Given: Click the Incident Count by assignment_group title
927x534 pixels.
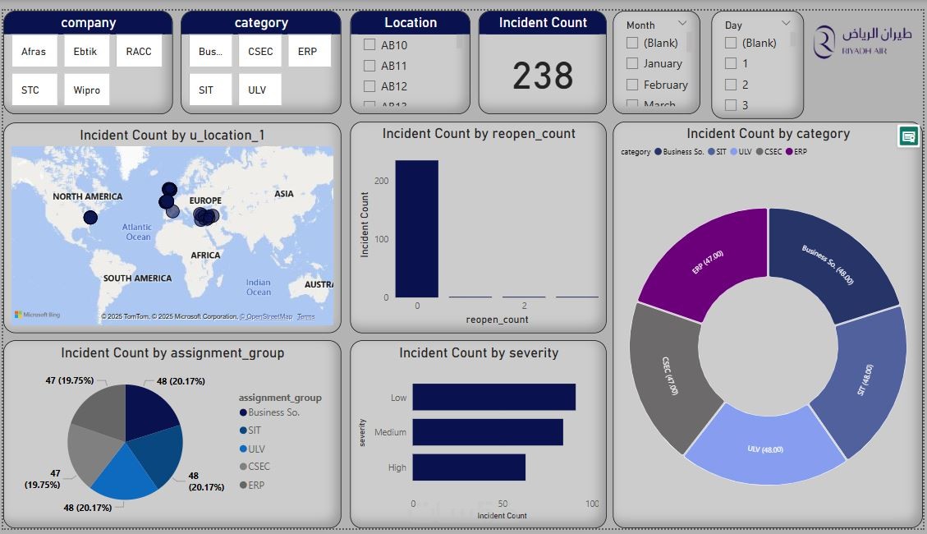Looking at the screenshot, I should click(x=172, y=353).
